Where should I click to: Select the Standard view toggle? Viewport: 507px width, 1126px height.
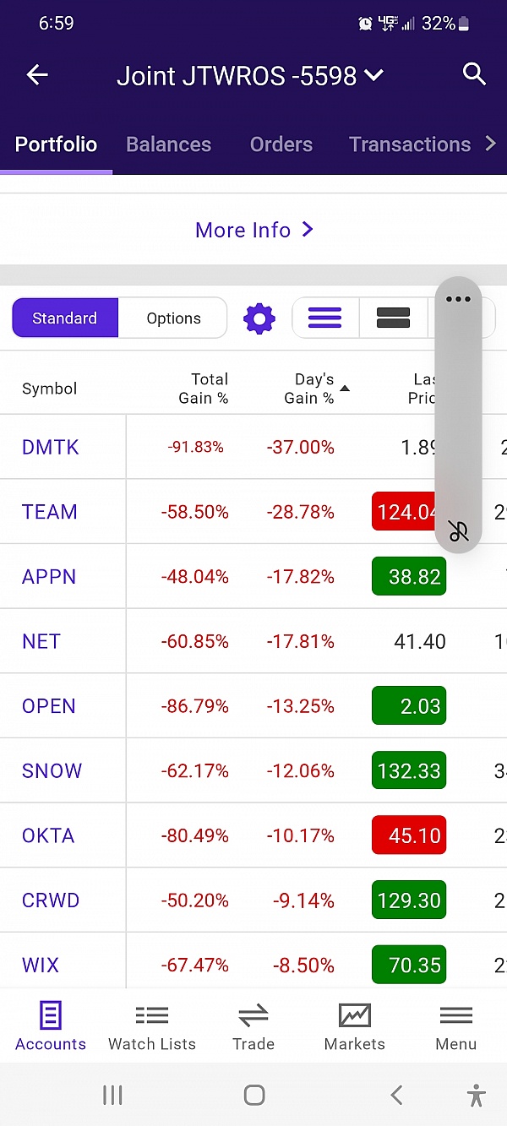tap(65, 318)
